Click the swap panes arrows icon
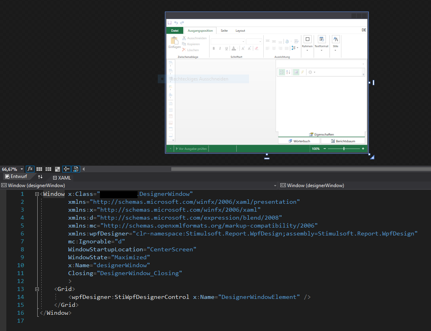 tap(40, 177)
